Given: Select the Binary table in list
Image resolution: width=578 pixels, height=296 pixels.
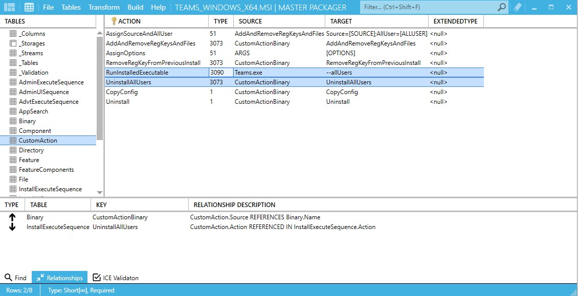Looking at the screenshot, I should click(x=27, y=121).
